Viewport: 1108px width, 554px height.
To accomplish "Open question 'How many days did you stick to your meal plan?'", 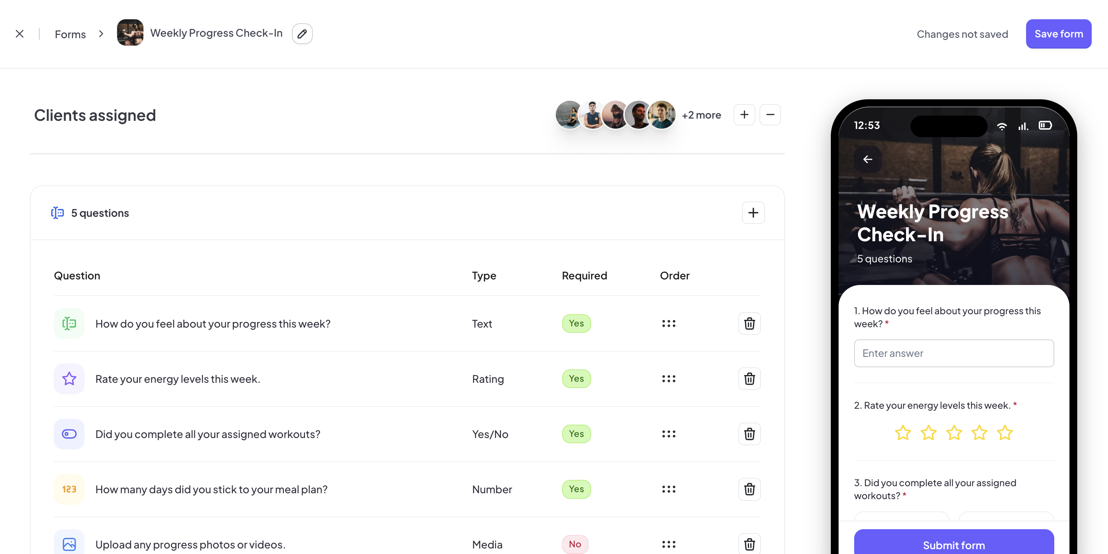I will pos(211,490).
